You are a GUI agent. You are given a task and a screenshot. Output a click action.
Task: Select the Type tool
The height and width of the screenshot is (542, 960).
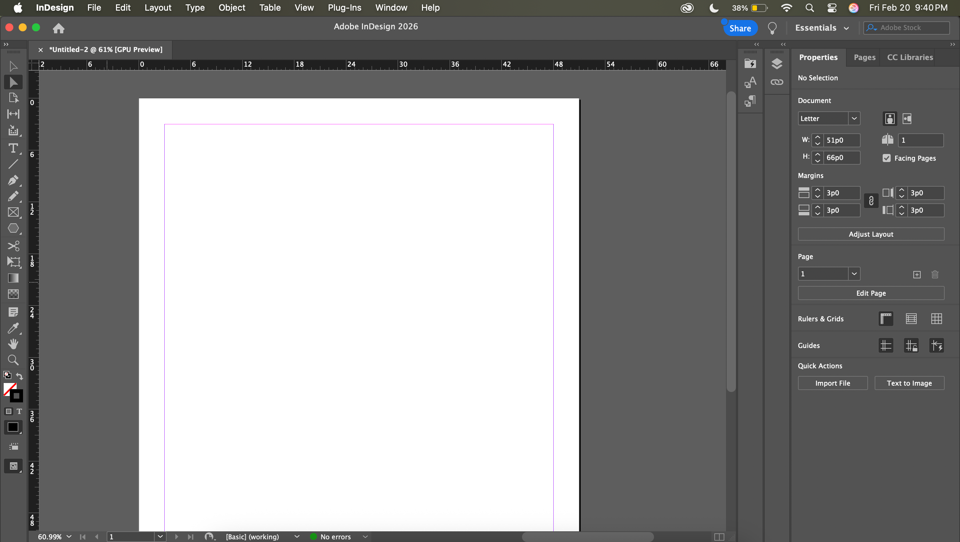point(13,148)
